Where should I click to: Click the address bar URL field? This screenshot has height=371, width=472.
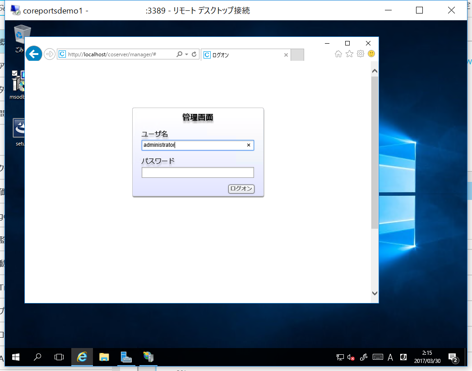click(120, 54)
